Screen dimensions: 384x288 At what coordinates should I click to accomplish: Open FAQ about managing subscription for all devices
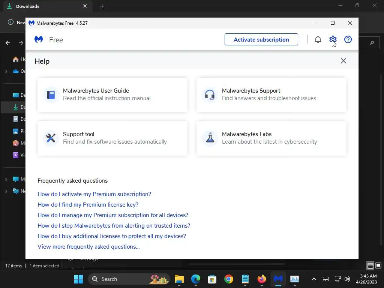click(113, 215)
